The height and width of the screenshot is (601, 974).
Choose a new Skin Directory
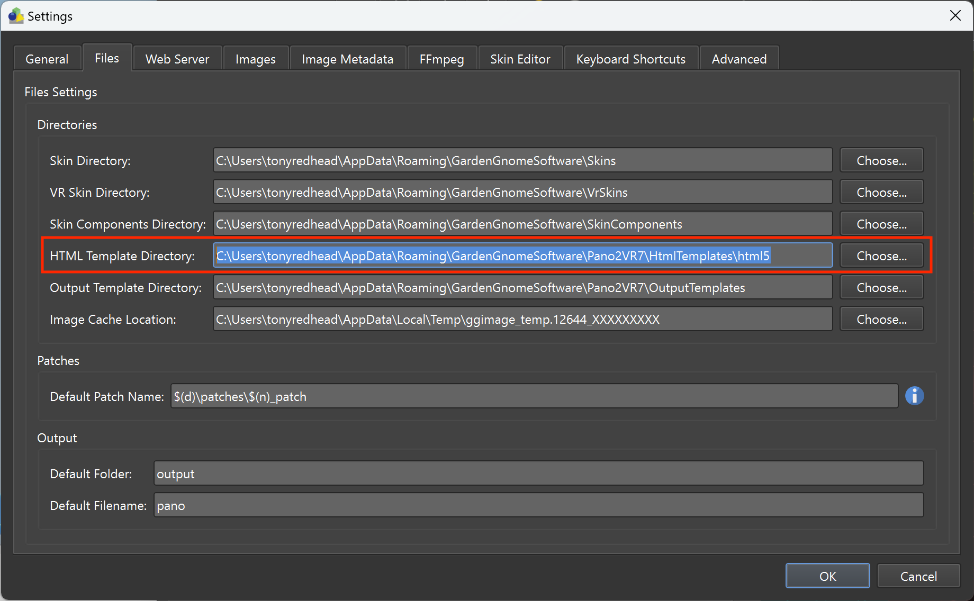pos(882,160)
